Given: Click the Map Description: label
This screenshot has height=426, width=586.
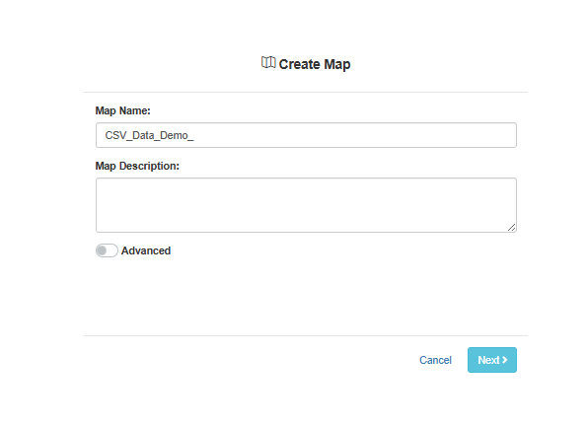Looking at the screenshot, I should 137,166.
